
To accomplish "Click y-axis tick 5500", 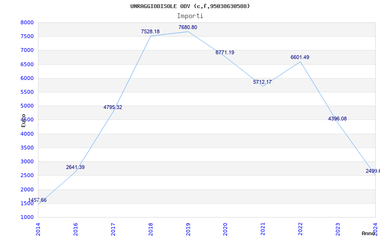I will coord(27,92).
